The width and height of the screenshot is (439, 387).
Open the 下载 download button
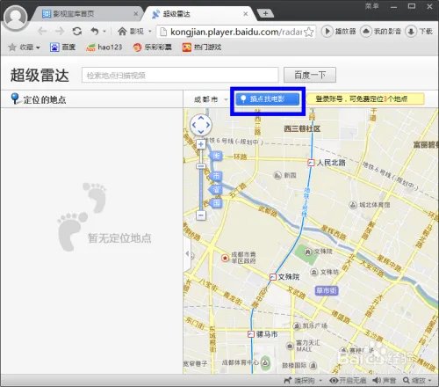[x=419, y=31]
